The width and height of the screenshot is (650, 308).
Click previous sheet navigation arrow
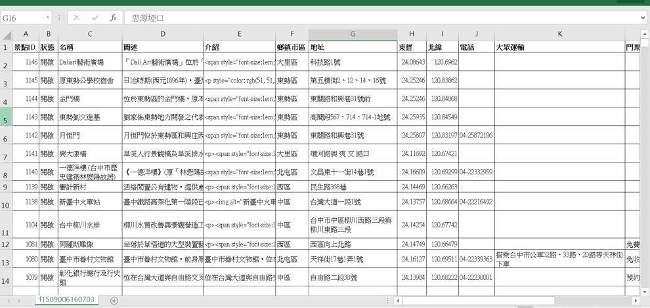(x=7, y=301)
